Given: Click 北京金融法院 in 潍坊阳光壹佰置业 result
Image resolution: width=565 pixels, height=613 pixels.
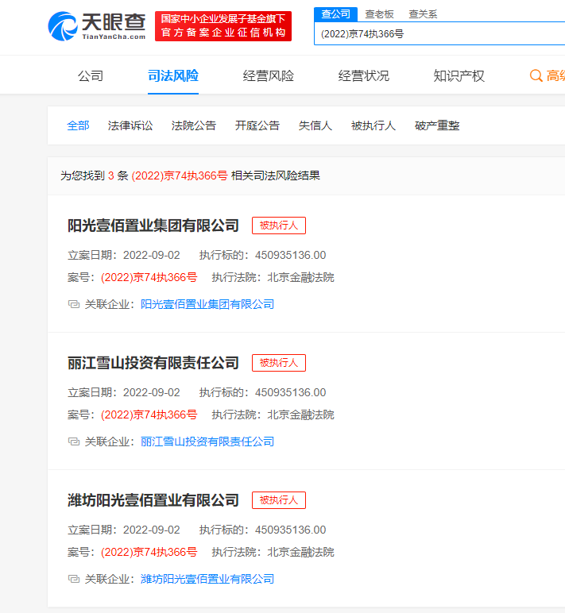Looking at the screenshot, I should click(301, 552).
